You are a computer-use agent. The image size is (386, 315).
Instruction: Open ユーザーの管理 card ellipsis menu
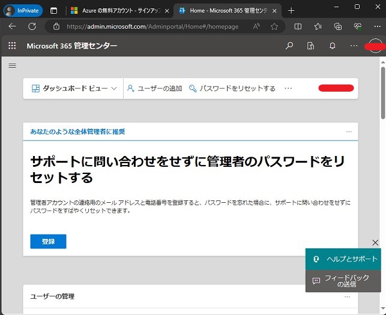347,297
